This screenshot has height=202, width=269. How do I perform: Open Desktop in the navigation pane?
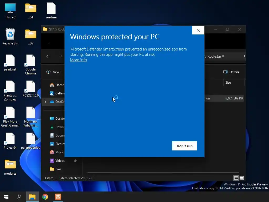[57, 119]
